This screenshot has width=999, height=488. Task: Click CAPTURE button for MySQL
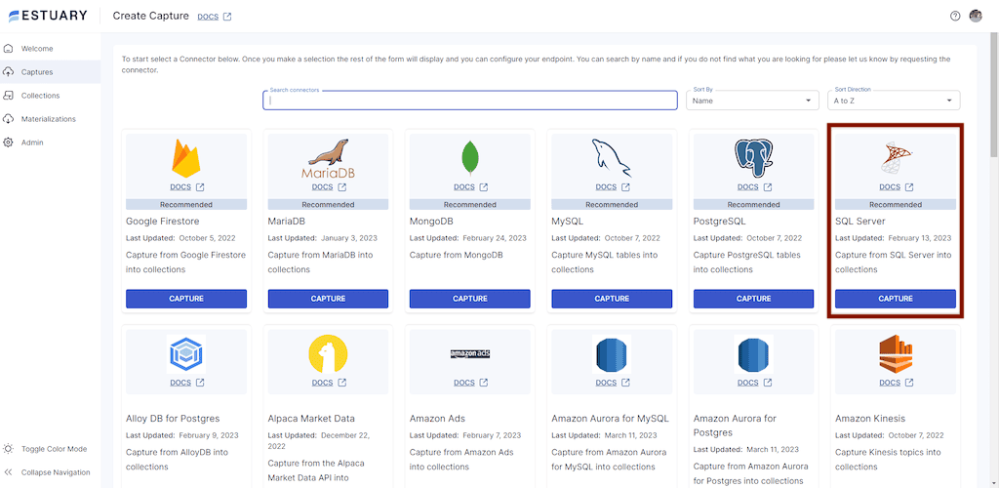click(x=612, y=299)
